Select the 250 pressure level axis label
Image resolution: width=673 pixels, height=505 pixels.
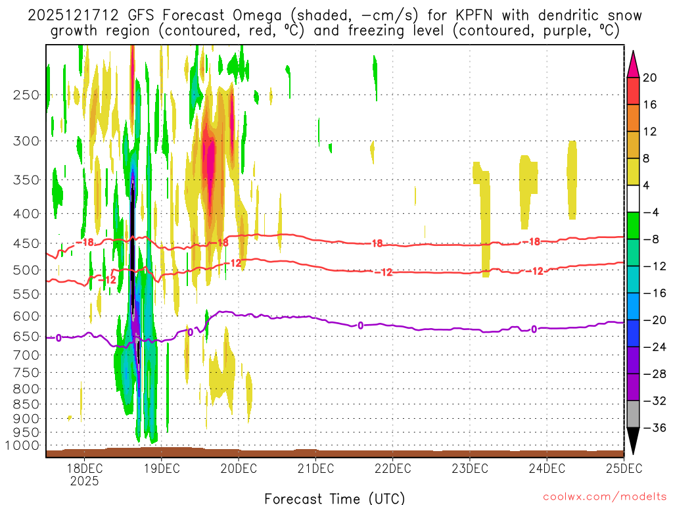[26, 95]
